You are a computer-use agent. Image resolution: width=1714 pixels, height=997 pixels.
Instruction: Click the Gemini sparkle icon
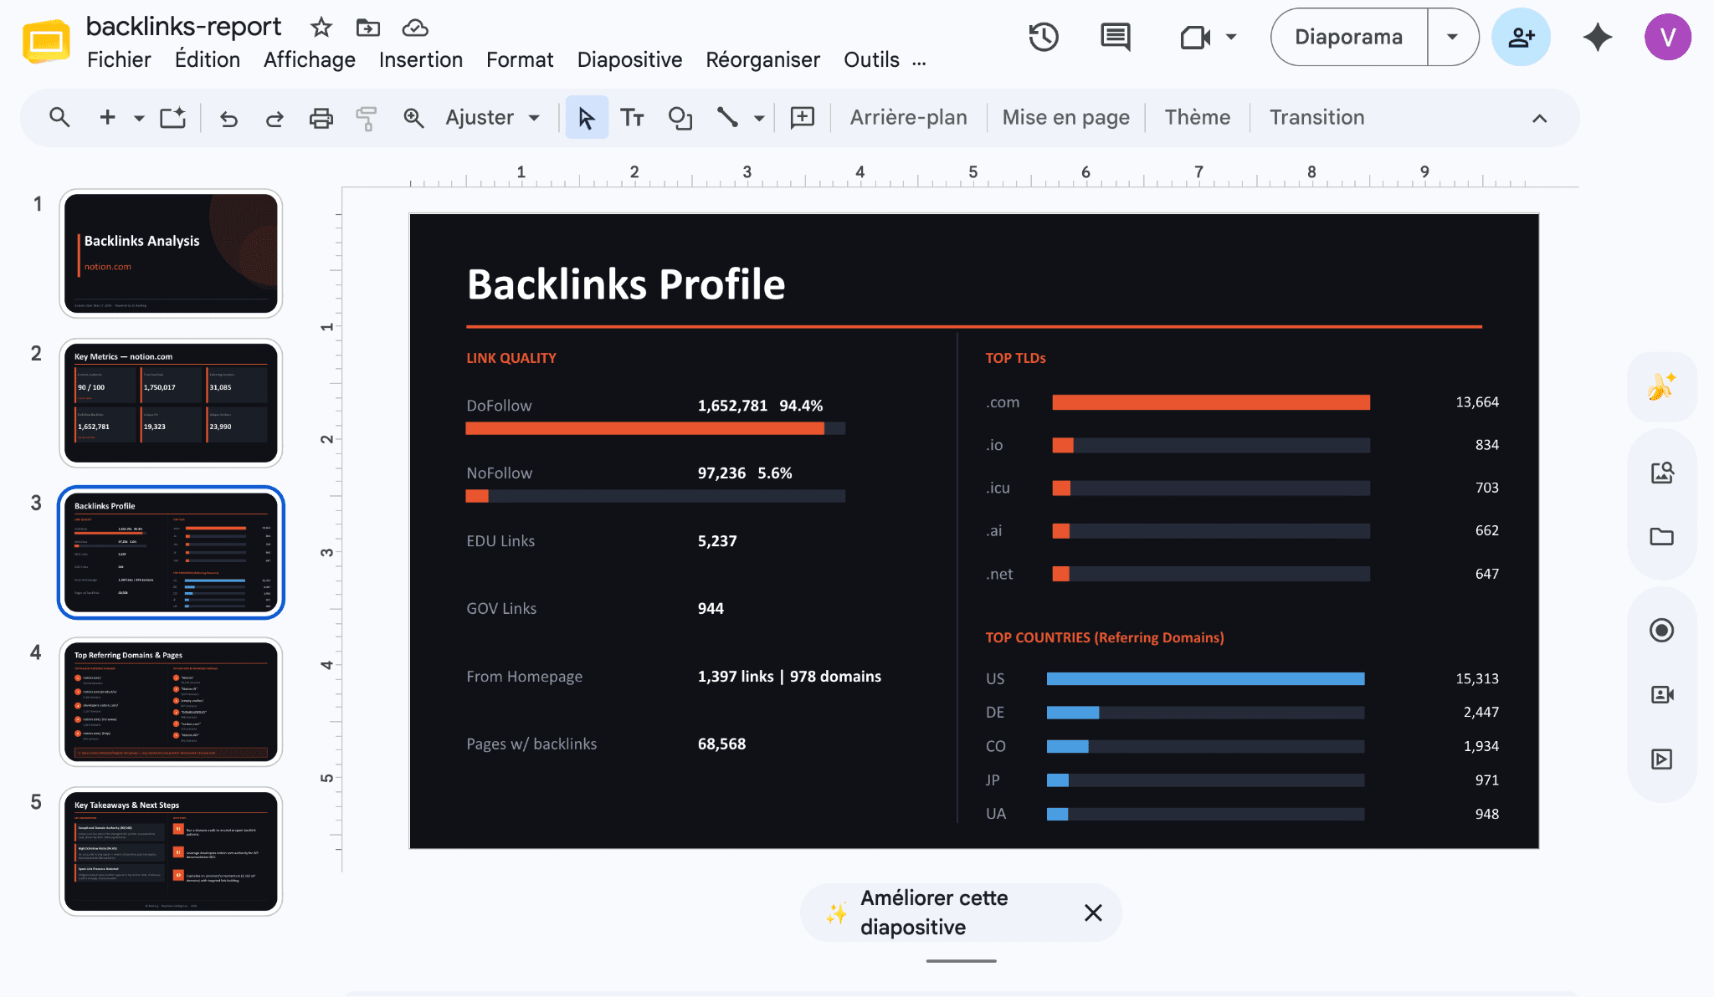click(x=1598, y=37)
